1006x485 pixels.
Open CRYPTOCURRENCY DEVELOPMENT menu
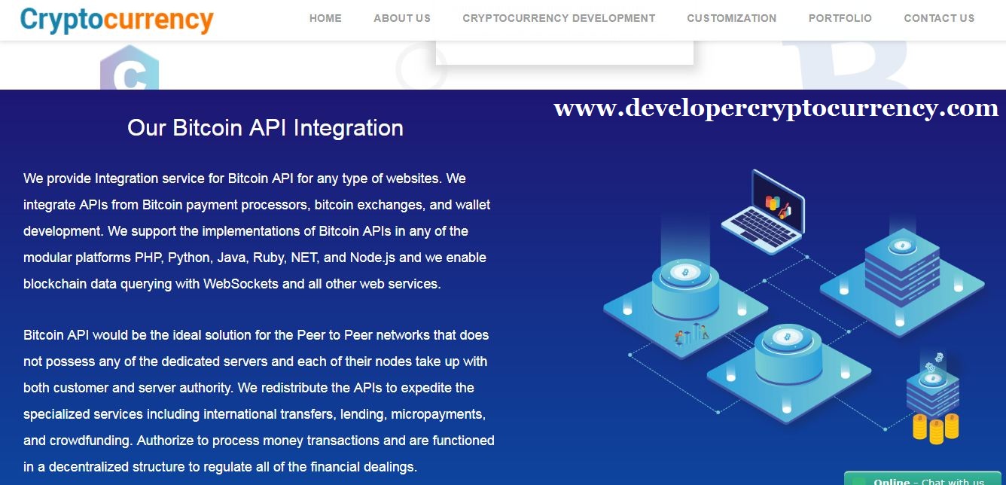[559, 18]
